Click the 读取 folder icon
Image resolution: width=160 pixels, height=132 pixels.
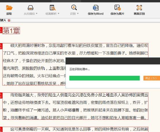point(9,8)
